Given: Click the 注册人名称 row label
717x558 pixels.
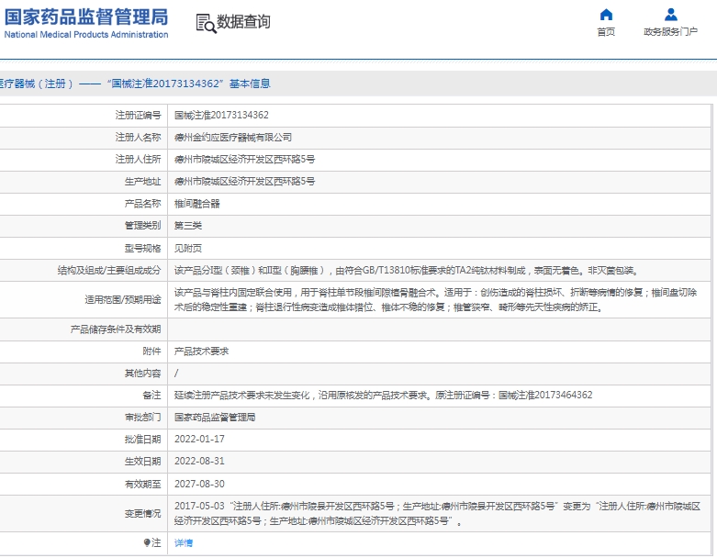Looking at the screenshot, I should [138, 137].
